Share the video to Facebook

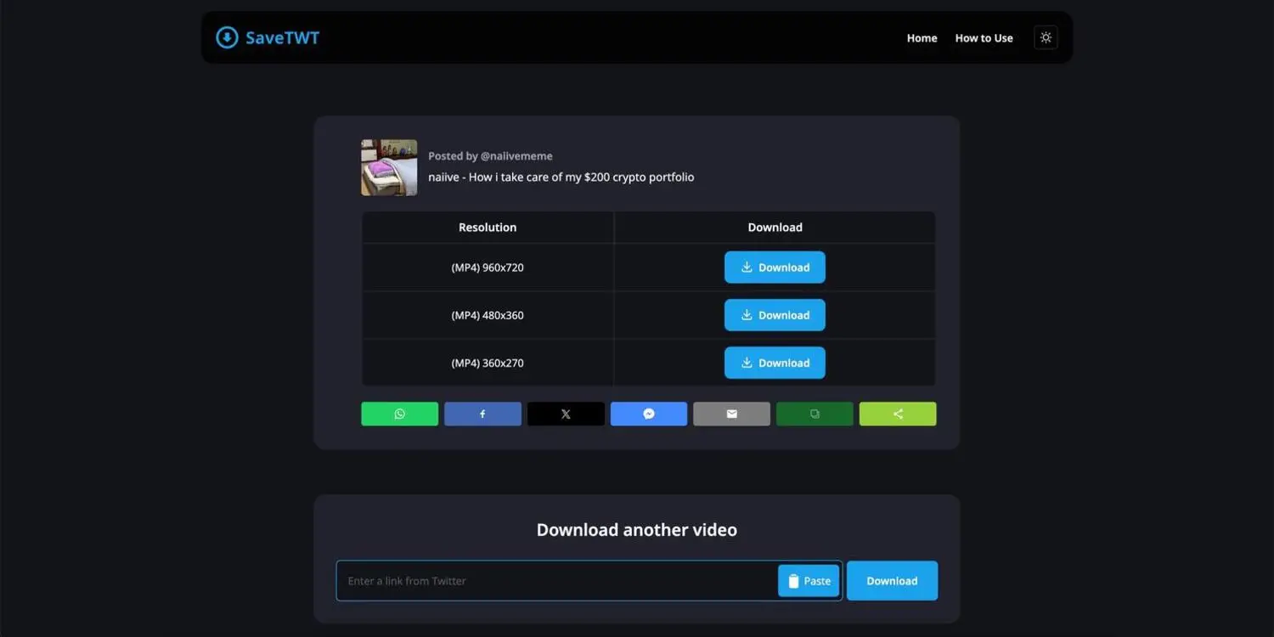(x=482, y=414)
